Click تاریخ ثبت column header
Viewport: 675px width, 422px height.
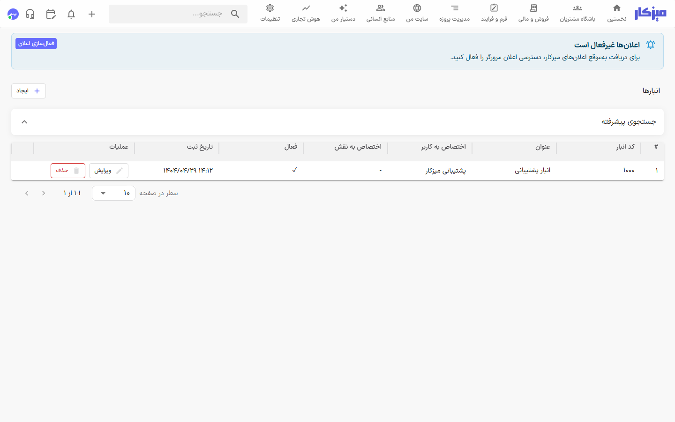[x=200, y=147]
